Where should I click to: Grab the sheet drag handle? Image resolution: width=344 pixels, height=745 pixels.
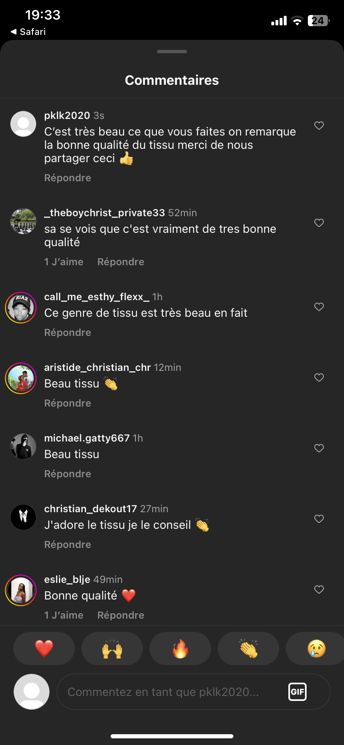tap(172, 52)
